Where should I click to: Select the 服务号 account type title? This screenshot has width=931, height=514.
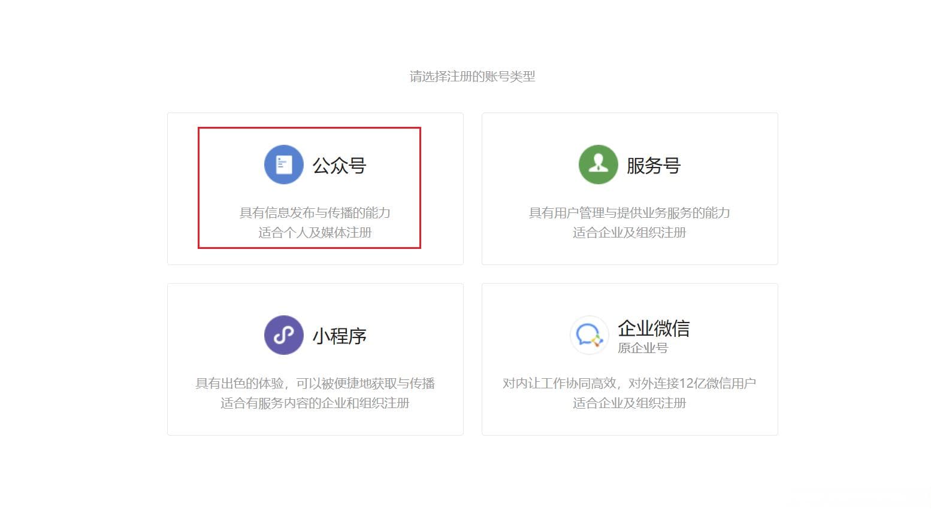pyautogui.click(x=654, y=166)
